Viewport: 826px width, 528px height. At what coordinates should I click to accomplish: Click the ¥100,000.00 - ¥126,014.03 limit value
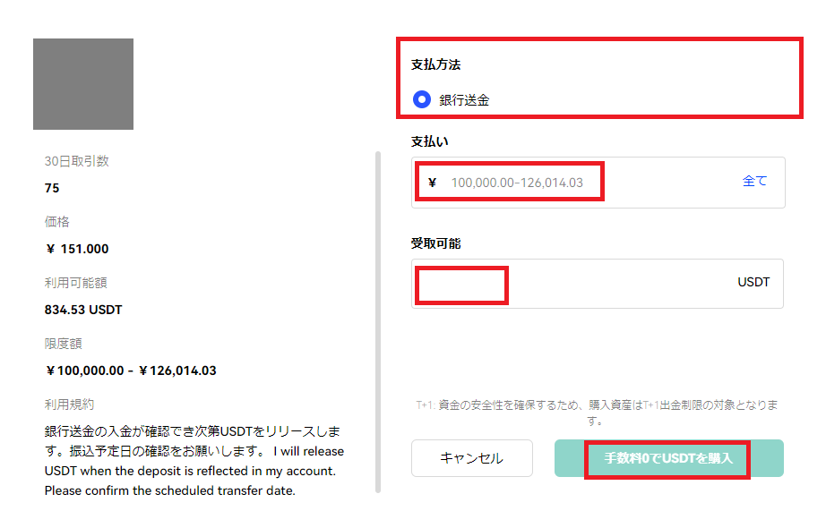point(131,370)
